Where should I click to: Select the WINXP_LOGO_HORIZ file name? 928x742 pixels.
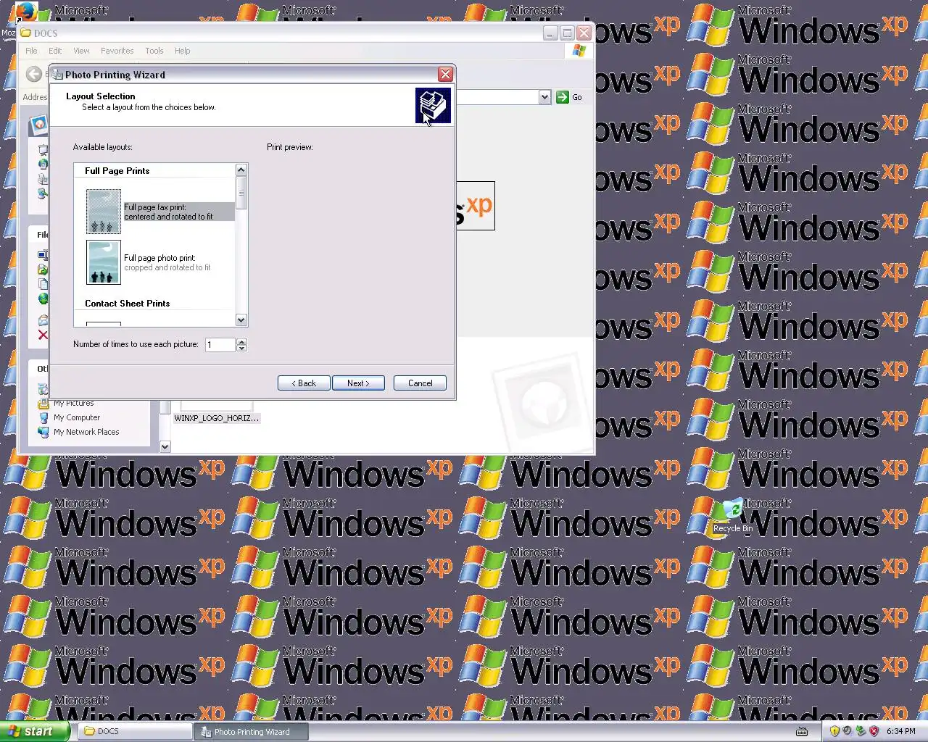[x=216, y=418]
